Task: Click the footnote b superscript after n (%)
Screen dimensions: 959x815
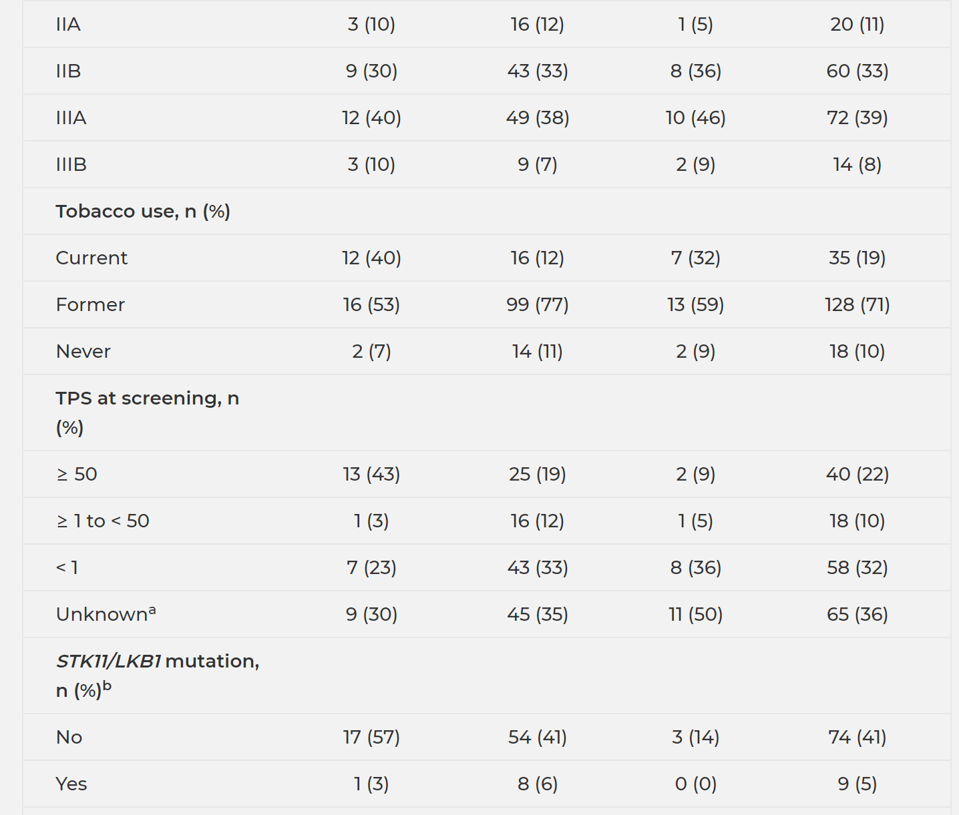Action: point(107,686)
